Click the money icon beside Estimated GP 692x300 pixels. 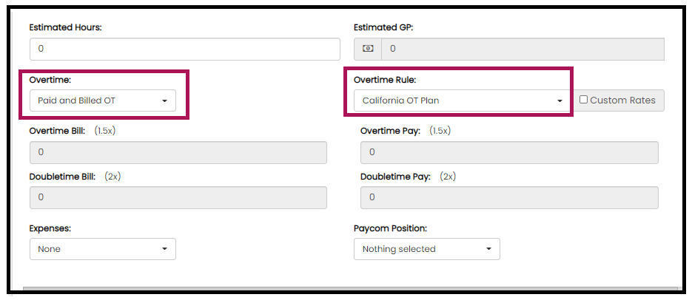point(368,49)
